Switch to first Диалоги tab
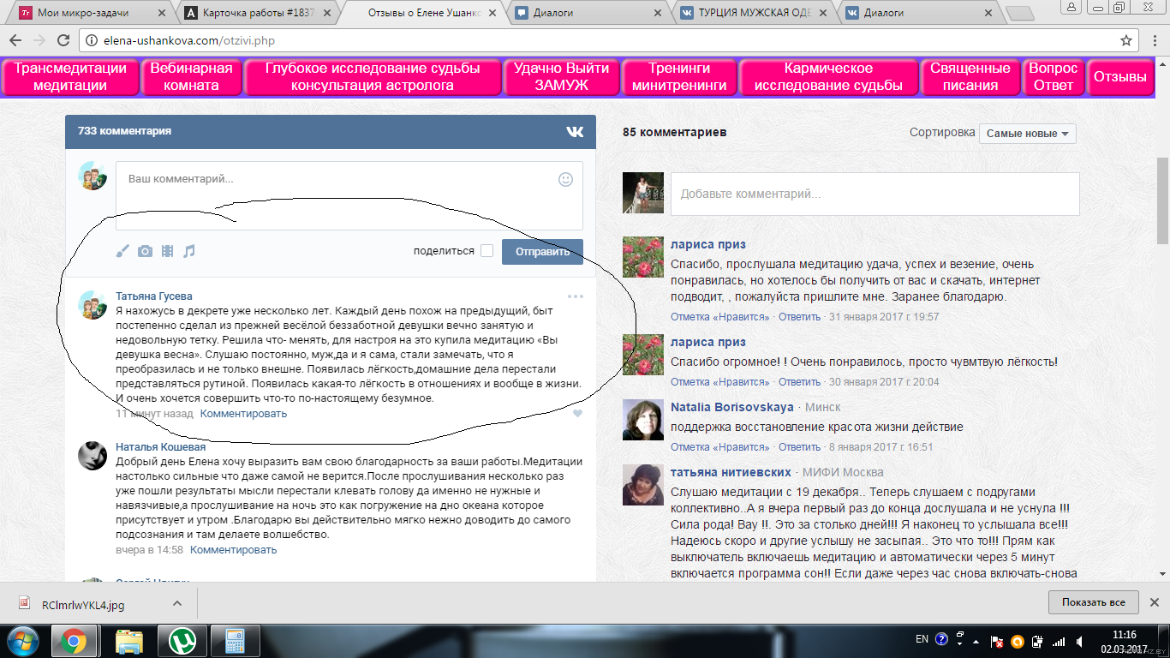This screenshot has width=1170, height=658. tap(587, 13)
